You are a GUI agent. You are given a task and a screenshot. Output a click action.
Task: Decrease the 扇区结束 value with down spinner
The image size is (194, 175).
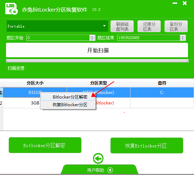183,39
